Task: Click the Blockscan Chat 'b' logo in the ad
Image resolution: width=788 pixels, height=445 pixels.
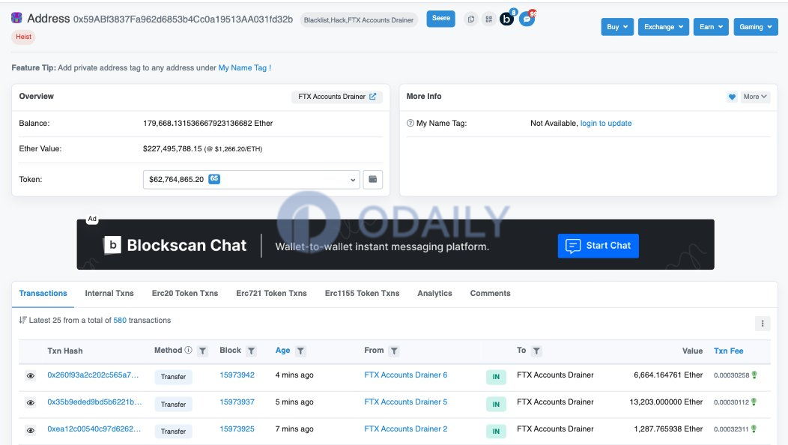Action: [112, 245]
